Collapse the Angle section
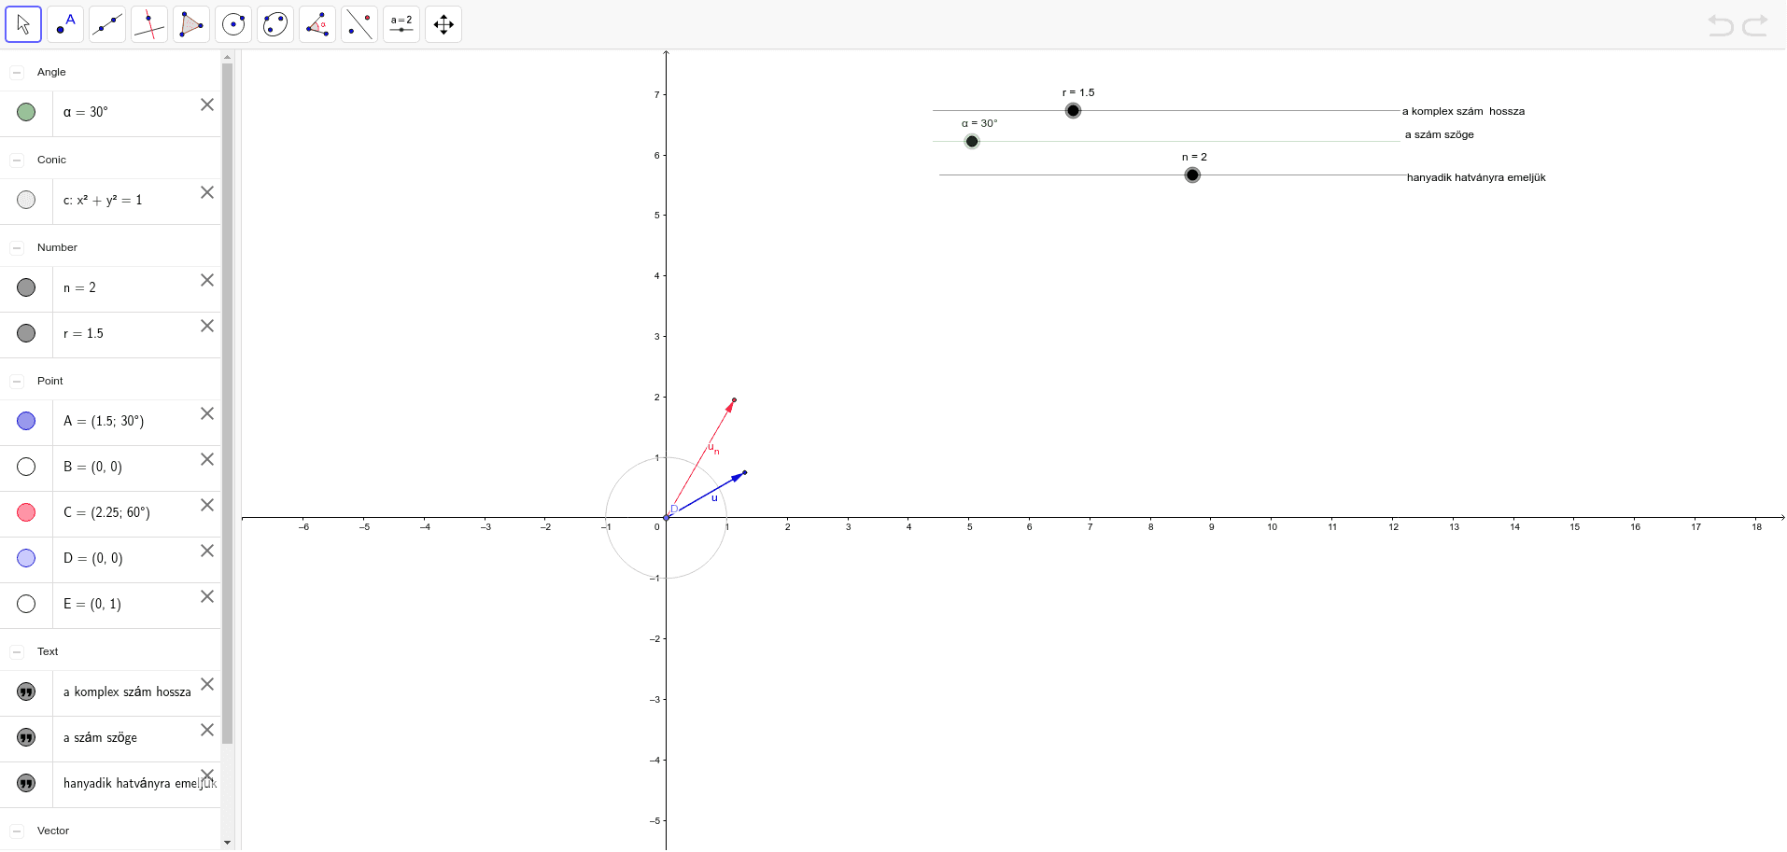1787x852 pixels. point(15,71)
